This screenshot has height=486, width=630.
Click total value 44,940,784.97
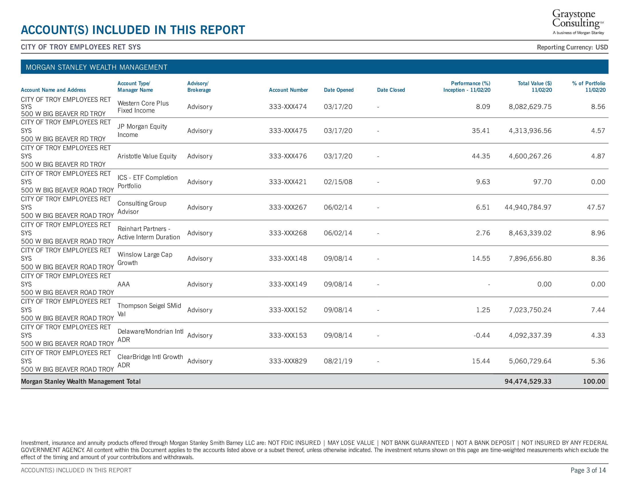tap(528, 207)
